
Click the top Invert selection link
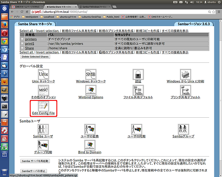pyautogui.click(x=48, y=31)
